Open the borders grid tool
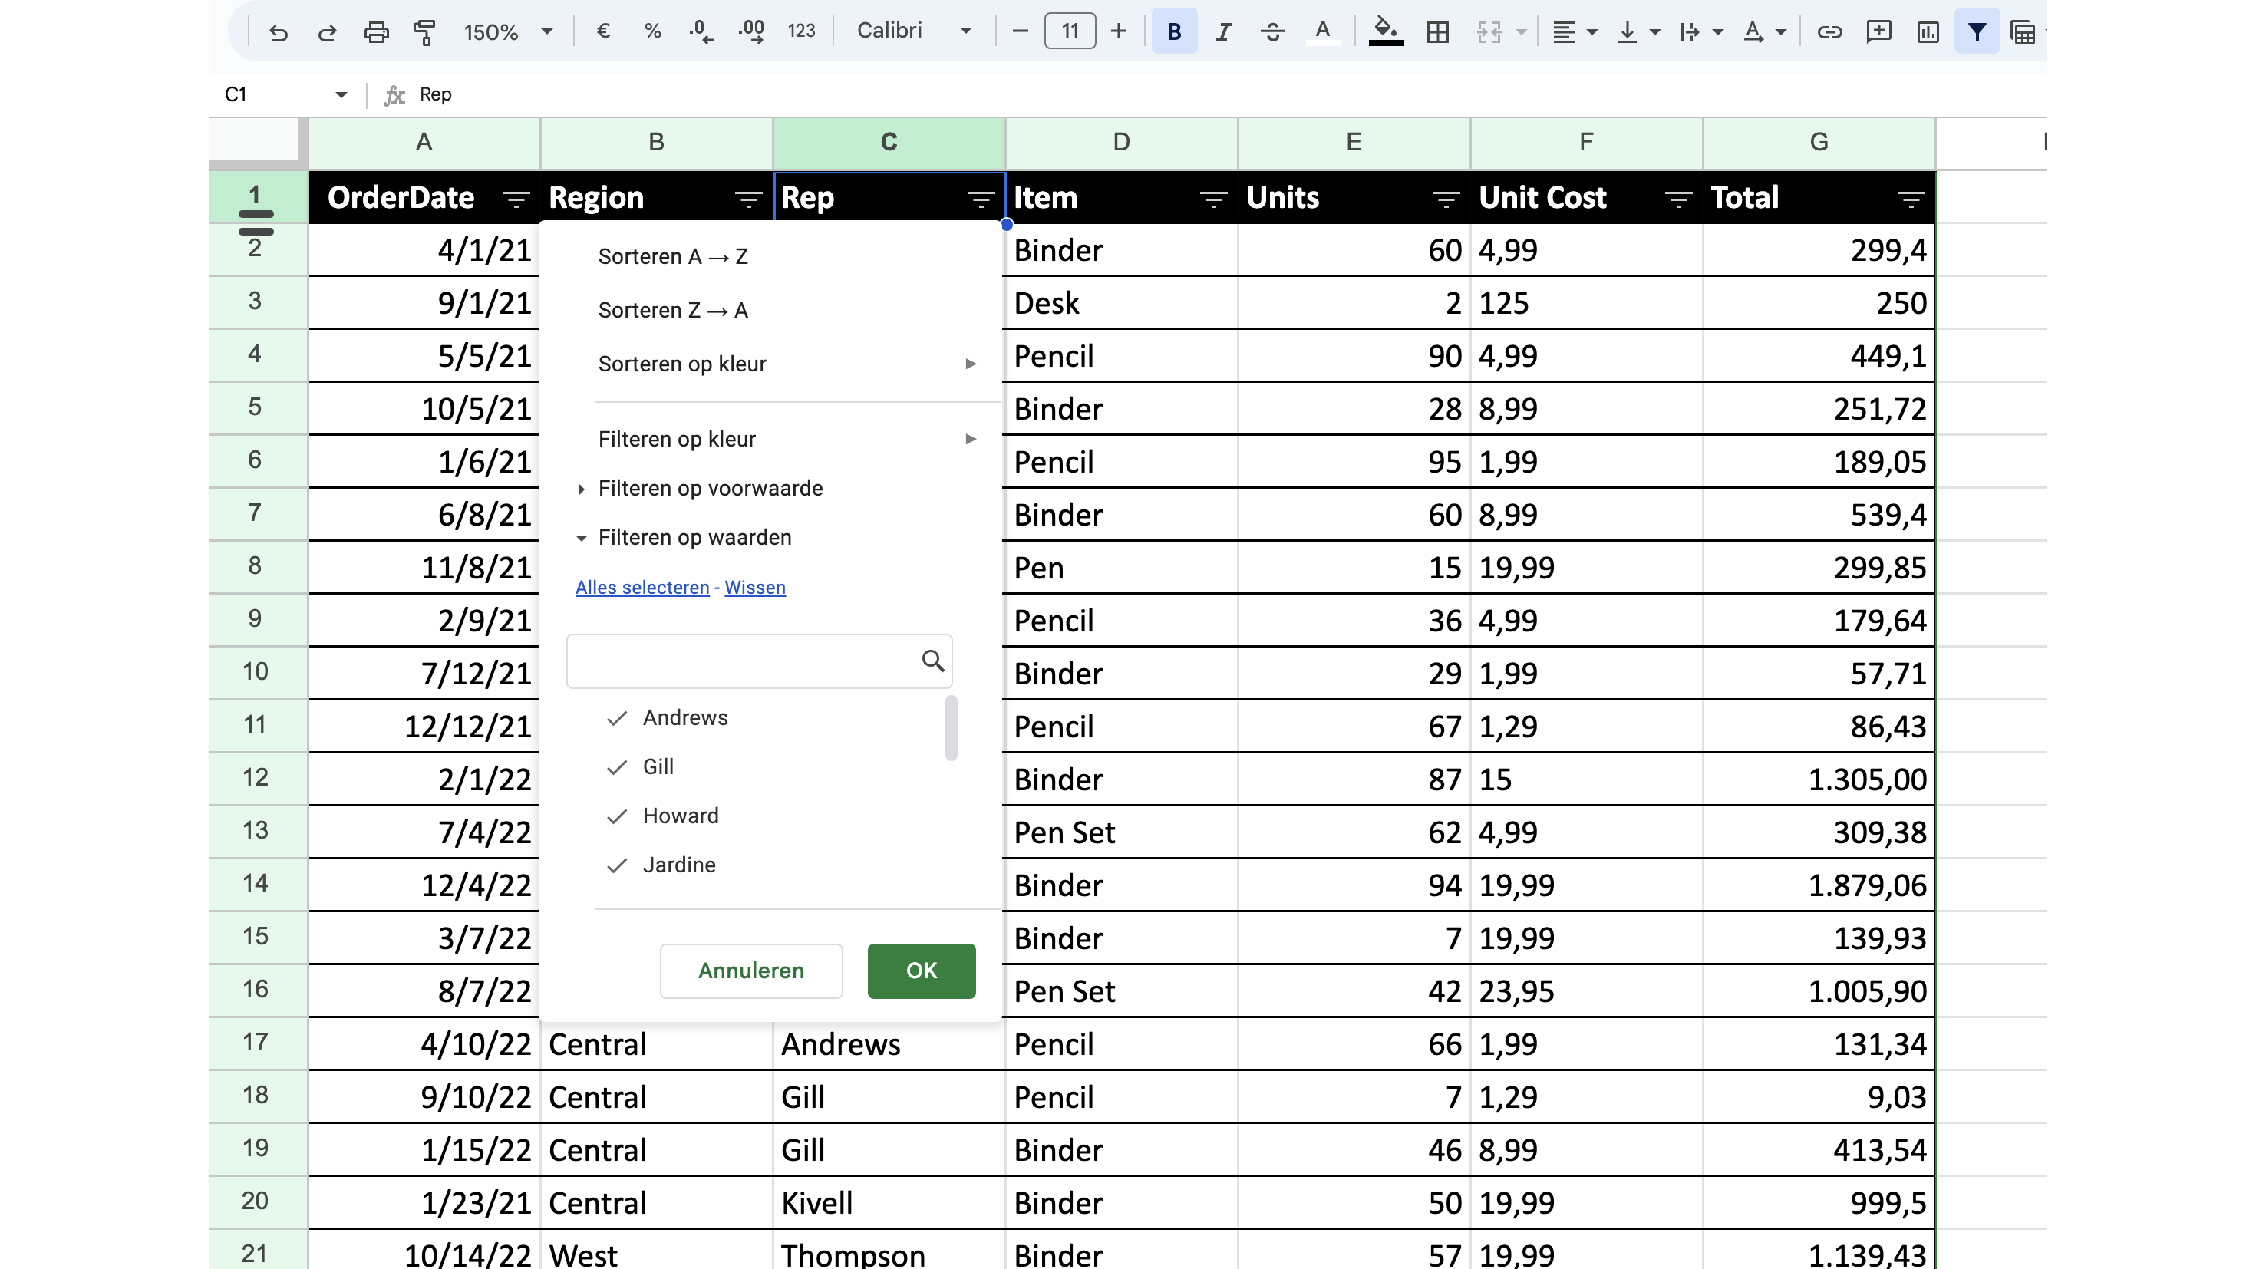This screenshot has height=1269, width=2256. pos(1437,32)
